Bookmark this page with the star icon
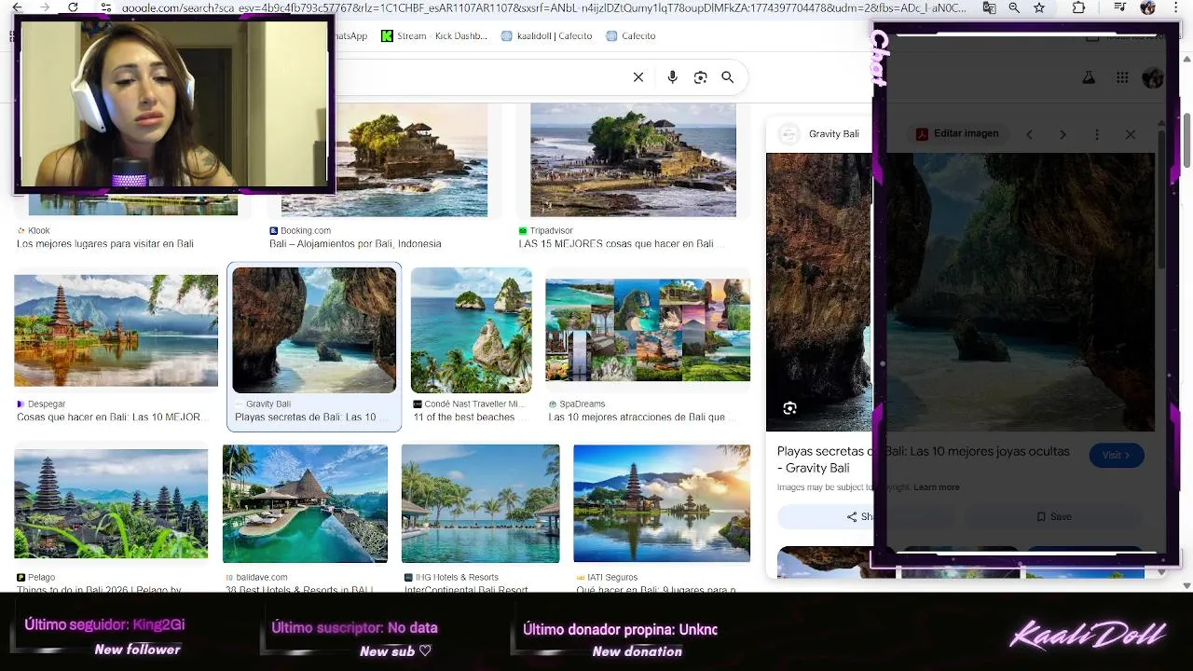The image size is (1193, 671). (1039, 7)
